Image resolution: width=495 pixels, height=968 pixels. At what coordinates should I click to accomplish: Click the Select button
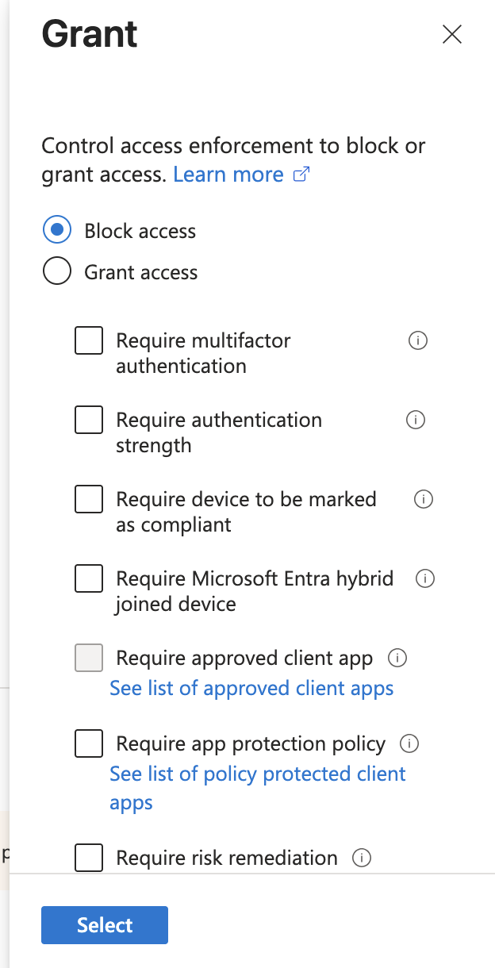click(x=105, y=925)
